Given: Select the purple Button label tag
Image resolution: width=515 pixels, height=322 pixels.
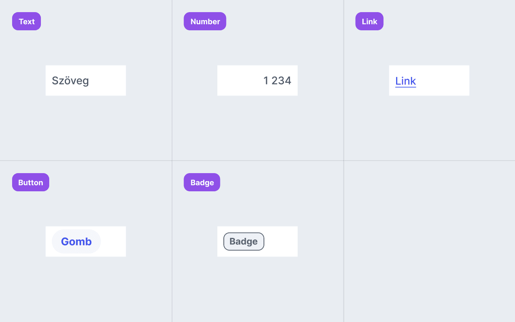Looking at the screenshot, I should coord(31,182).
